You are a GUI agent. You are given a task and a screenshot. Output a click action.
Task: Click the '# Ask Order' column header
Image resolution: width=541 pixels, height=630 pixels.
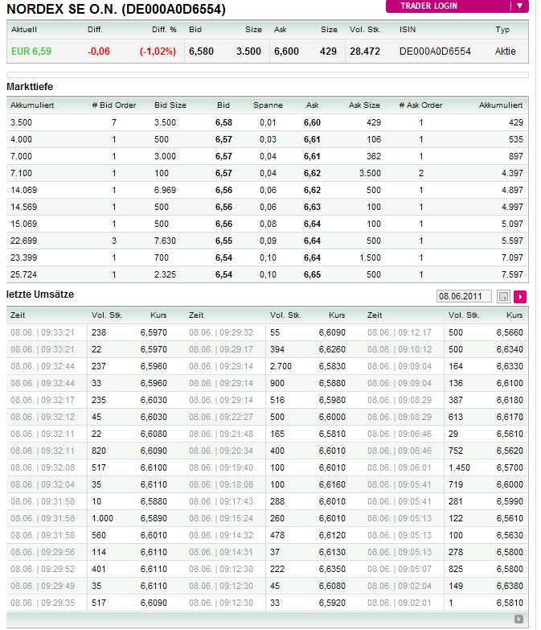420,105
